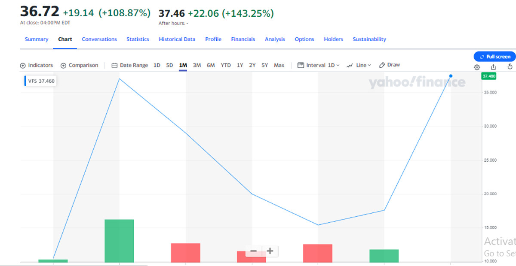Open chart settings gear icon
Image resolution: width=516 pixels, height=266 pixels.
coord(477,67)
